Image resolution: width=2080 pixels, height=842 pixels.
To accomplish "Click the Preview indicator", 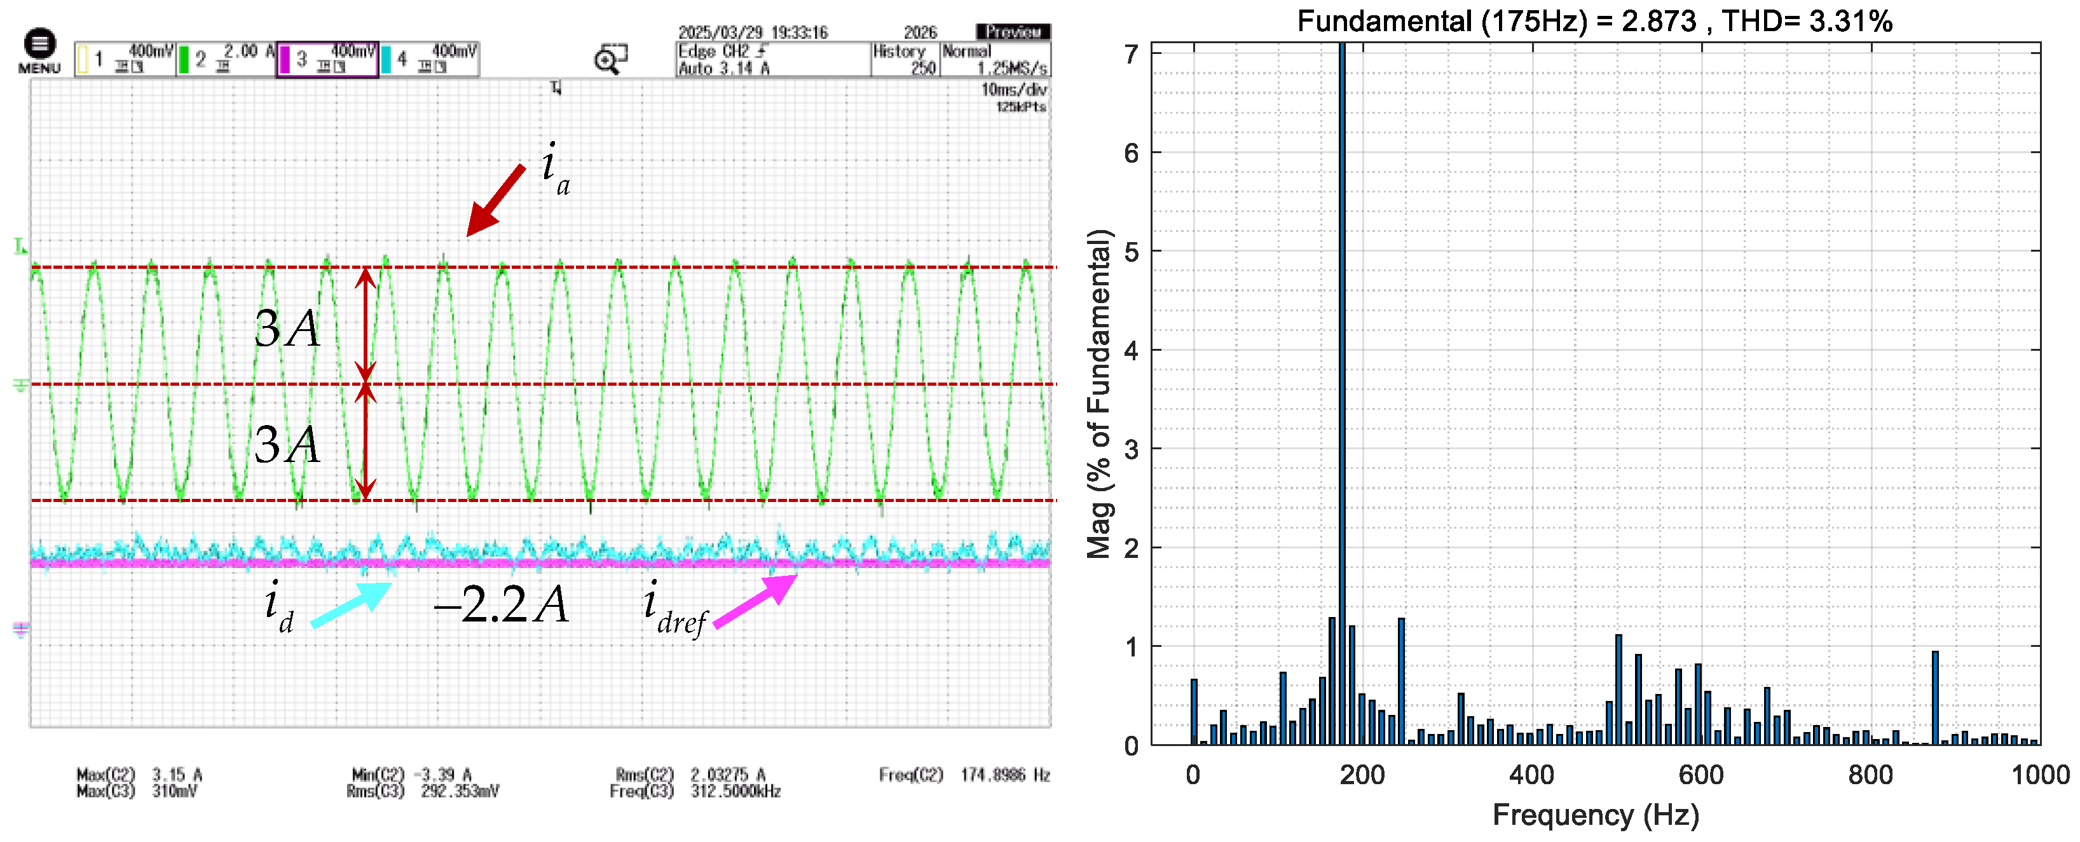I will point(1013,32).
